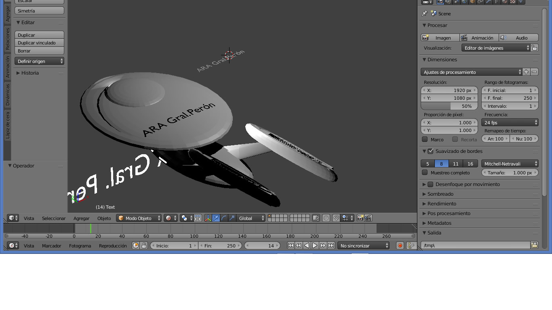Add a render preset with the plus icon
This screenshot has height=310, width=552.
pyautogui.click(x=526, y=72)
